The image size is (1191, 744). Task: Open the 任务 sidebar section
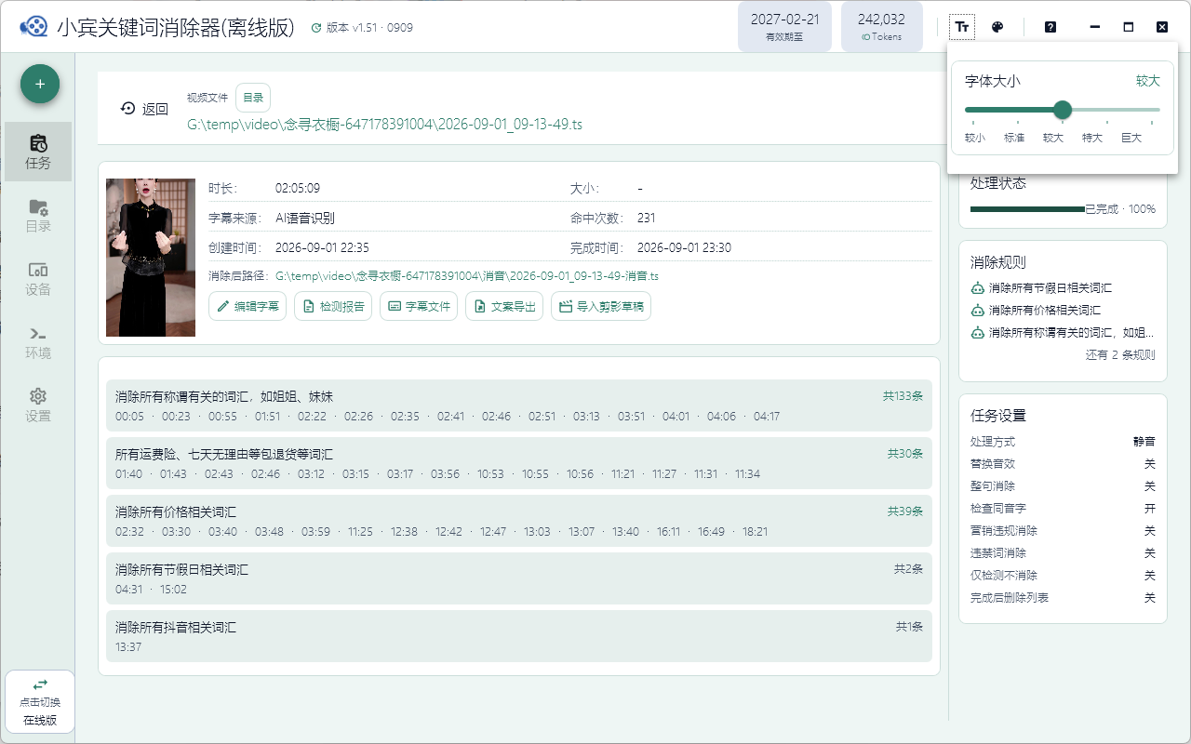(x=38, y=152)
